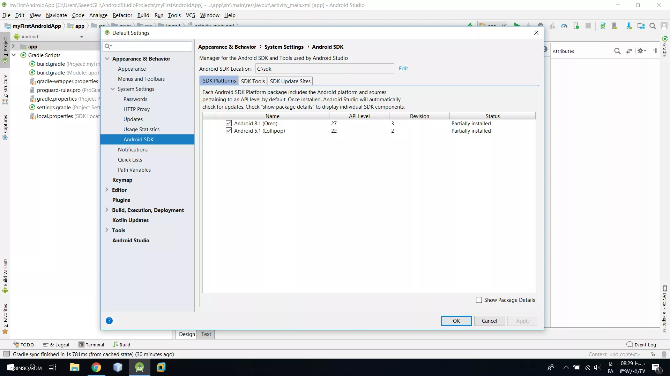Hide the Attributes panel with arrow icon

click(x=654, y=51)
